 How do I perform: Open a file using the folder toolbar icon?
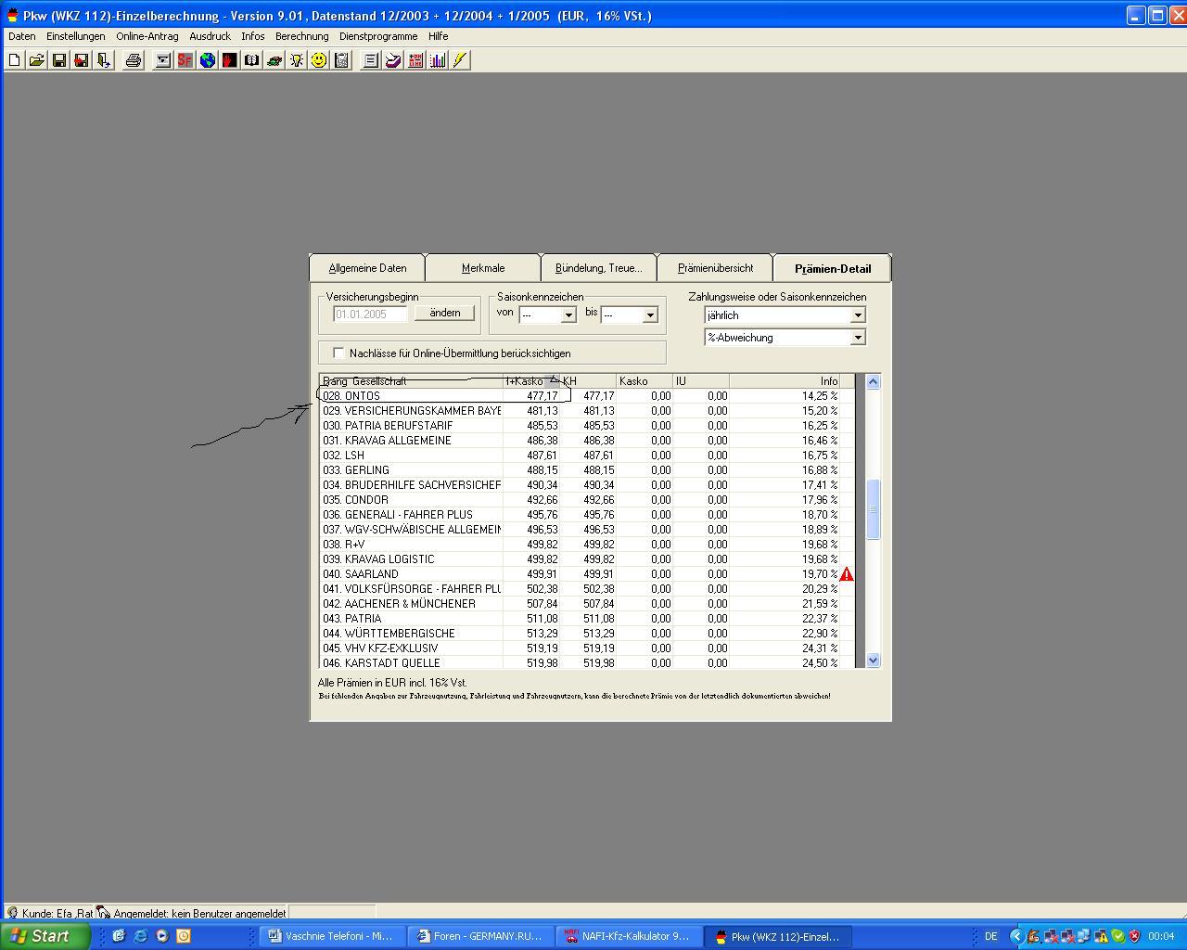pyautogui.click(x=37, y=60)
